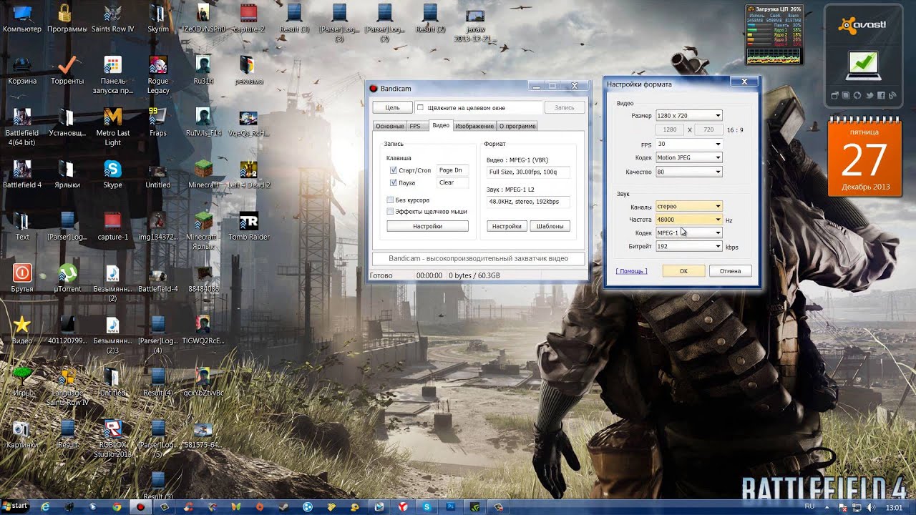This screenshot has width=916, height=515.
Task: Click Отмена in format settings dialog
Action: (x=730, y=271)
